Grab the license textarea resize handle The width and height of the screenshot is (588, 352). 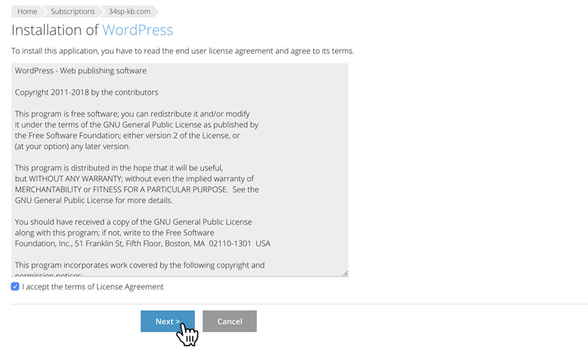[346, 273]
